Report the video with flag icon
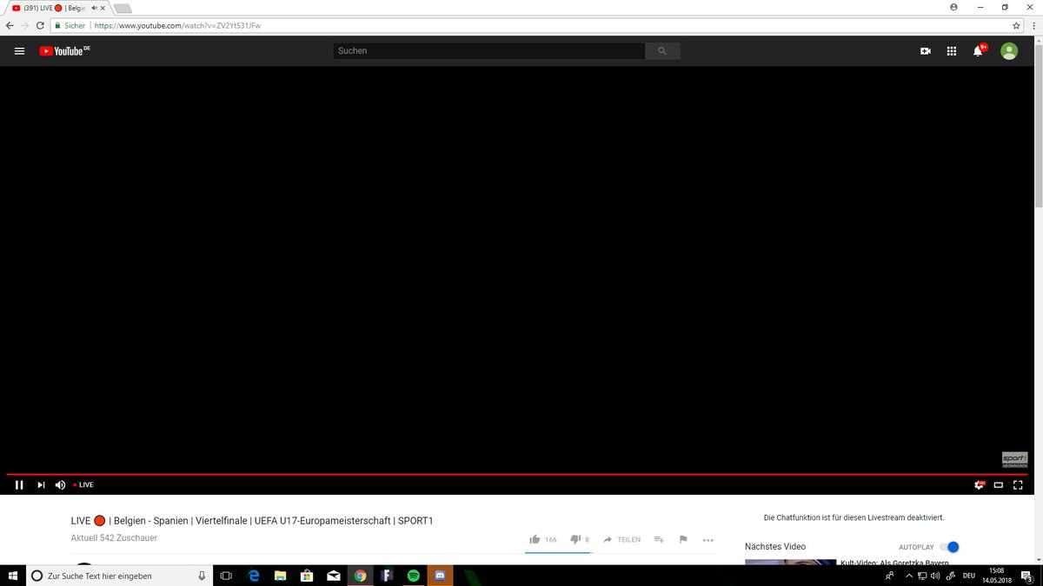1043x586 pixels. point(683,539)
